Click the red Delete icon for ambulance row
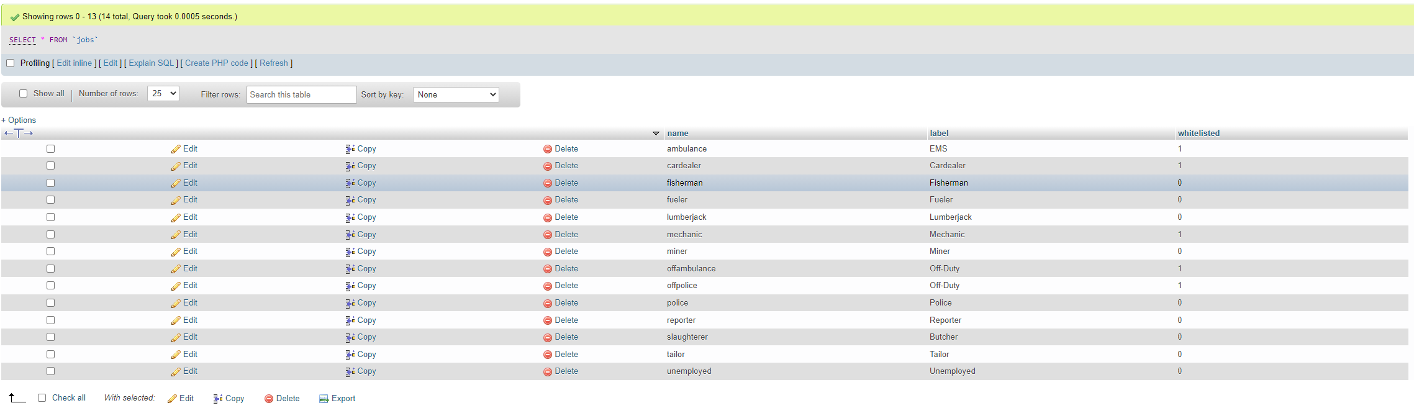Viewport: 1414px width, 408px height. pos(548,149)
